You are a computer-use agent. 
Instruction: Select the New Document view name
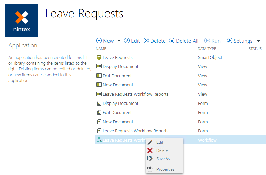[118, 85]
